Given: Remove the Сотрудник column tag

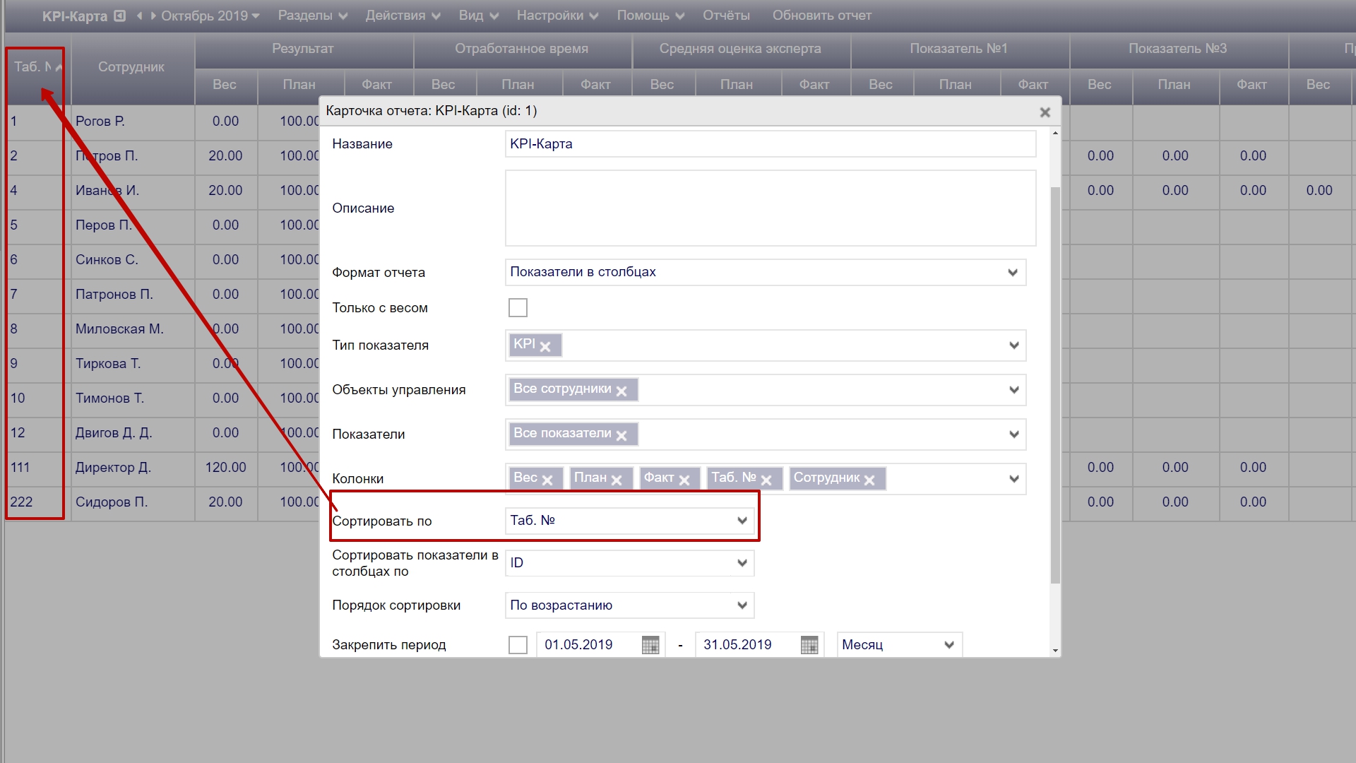Looking at the screenshot, I should [869, 480].
